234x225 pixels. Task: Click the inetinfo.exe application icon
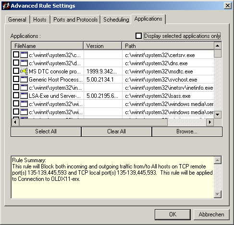pos(24,87)
